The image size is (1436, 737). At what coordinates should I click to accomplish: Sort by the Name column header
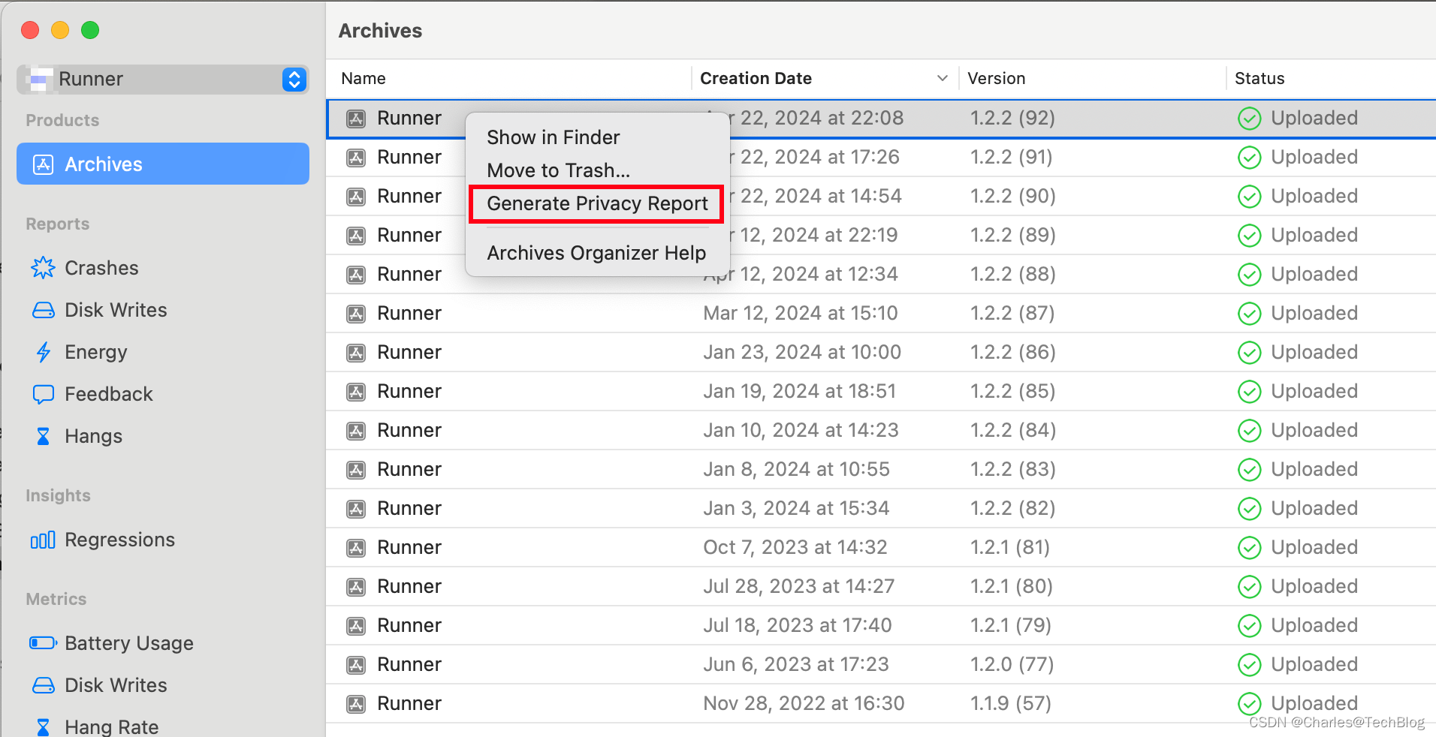(x=364, y=78)
